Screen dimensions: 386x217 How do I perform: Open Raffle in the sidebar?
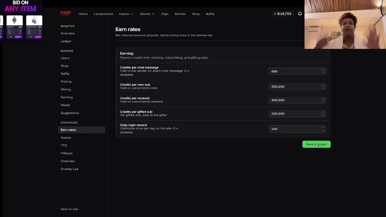(x=65, y=74)
